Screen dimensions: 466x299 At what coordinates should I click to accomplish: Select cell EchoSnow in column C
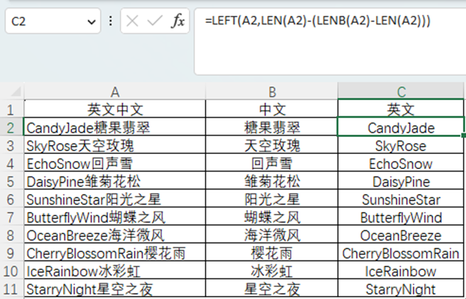pos(401,163)
